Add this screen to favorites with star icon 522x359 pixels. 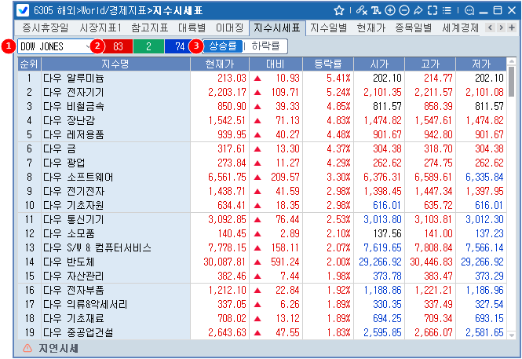point(339,10)
